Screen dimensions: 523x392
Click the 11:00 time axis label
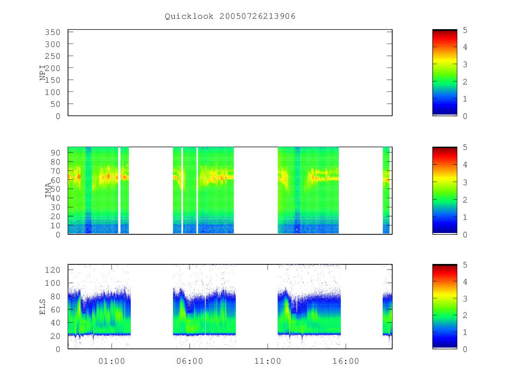point(268,361)
